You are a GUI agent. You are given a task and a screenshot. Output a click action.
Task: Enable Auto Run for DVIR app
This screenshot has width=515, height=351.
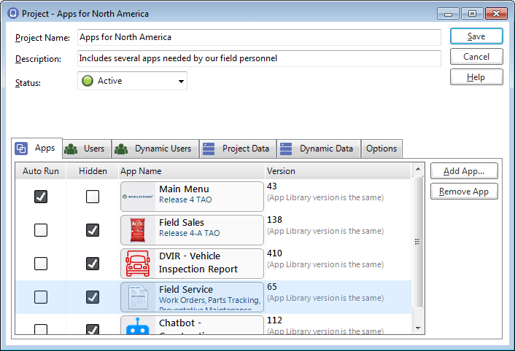(x=41, y=264)
